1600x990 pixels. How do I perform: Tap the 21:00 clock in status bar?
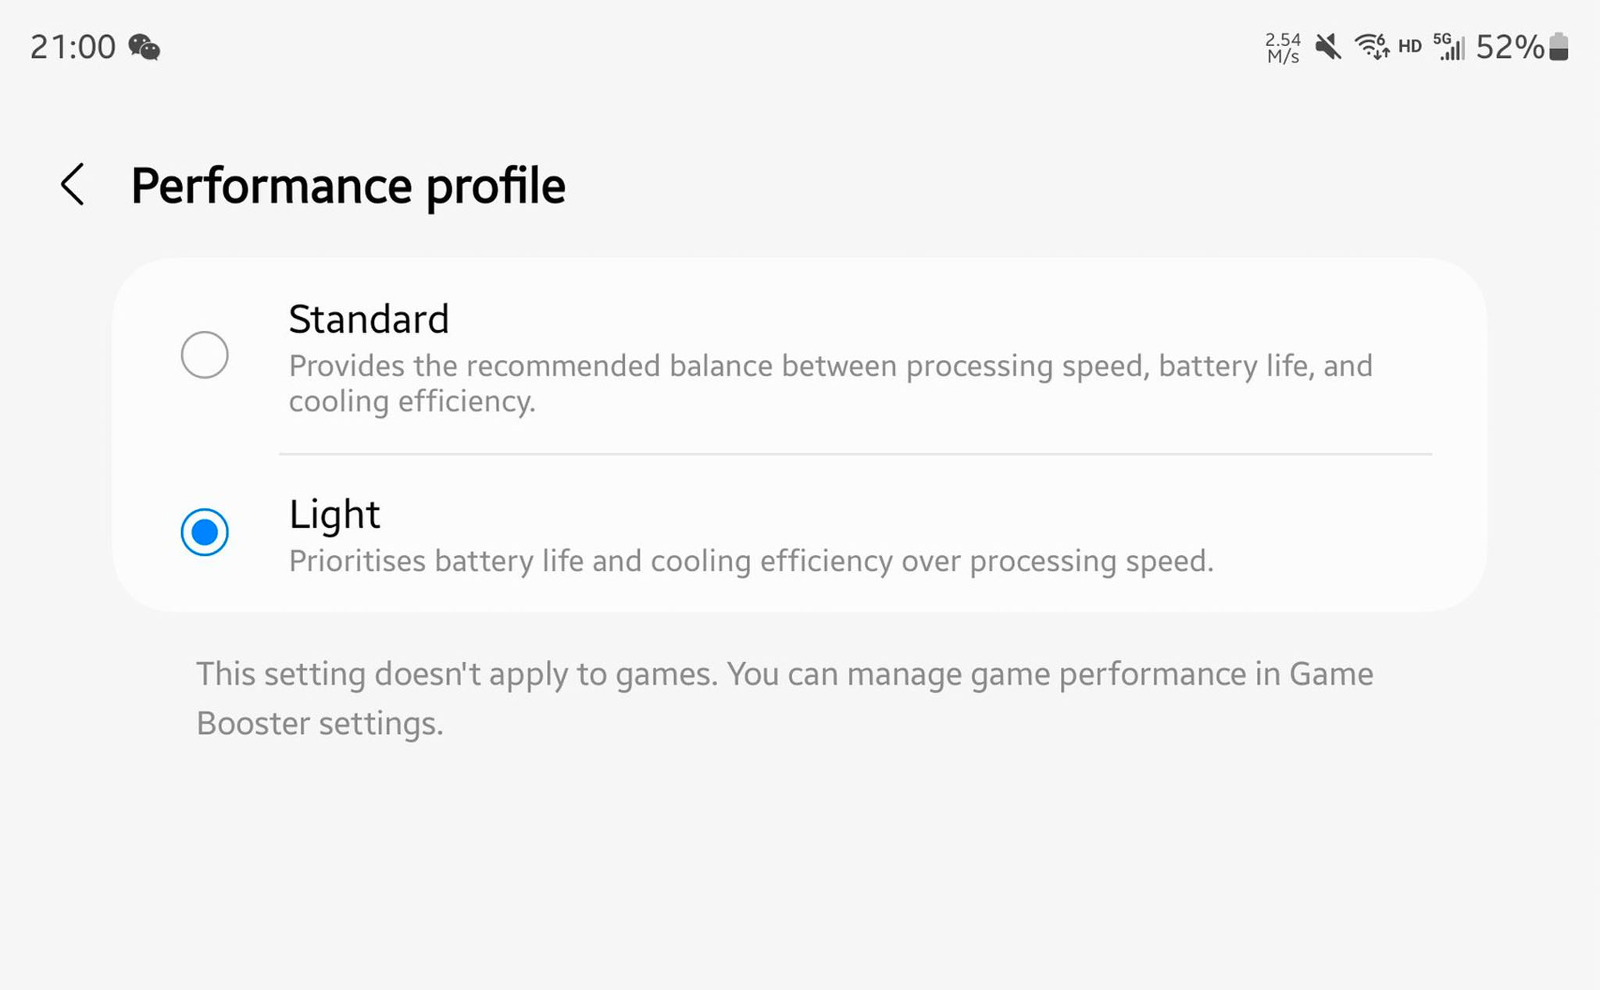coord(73,48)
